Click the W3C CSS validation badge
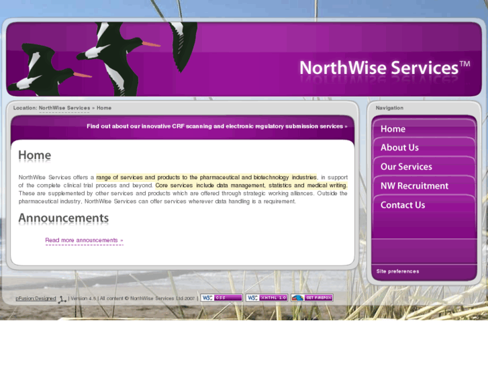The image size is (488, 366). click(222, 298)
